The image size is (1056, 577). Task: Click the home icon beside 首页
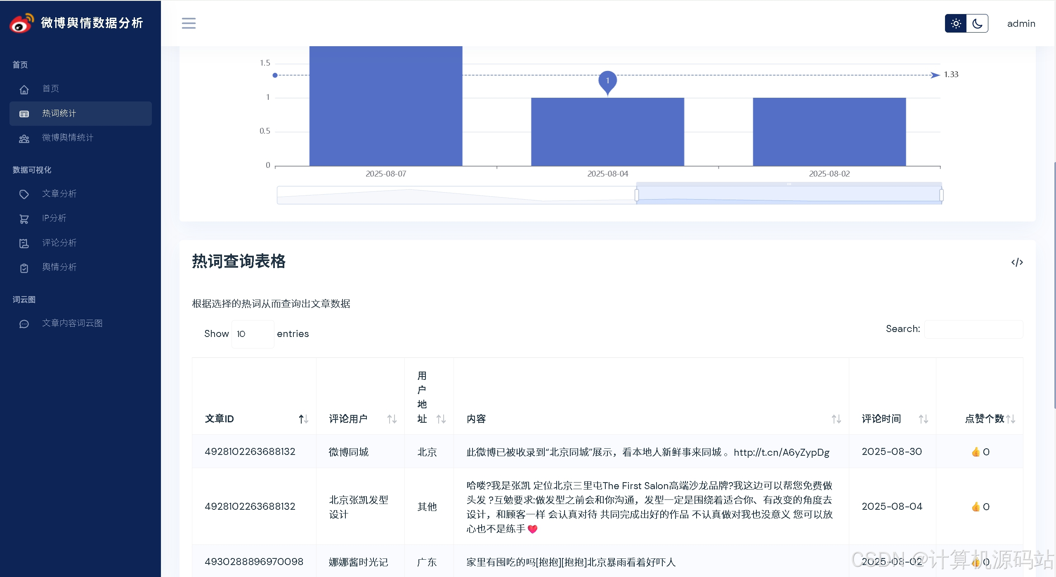tap(24, 89)
